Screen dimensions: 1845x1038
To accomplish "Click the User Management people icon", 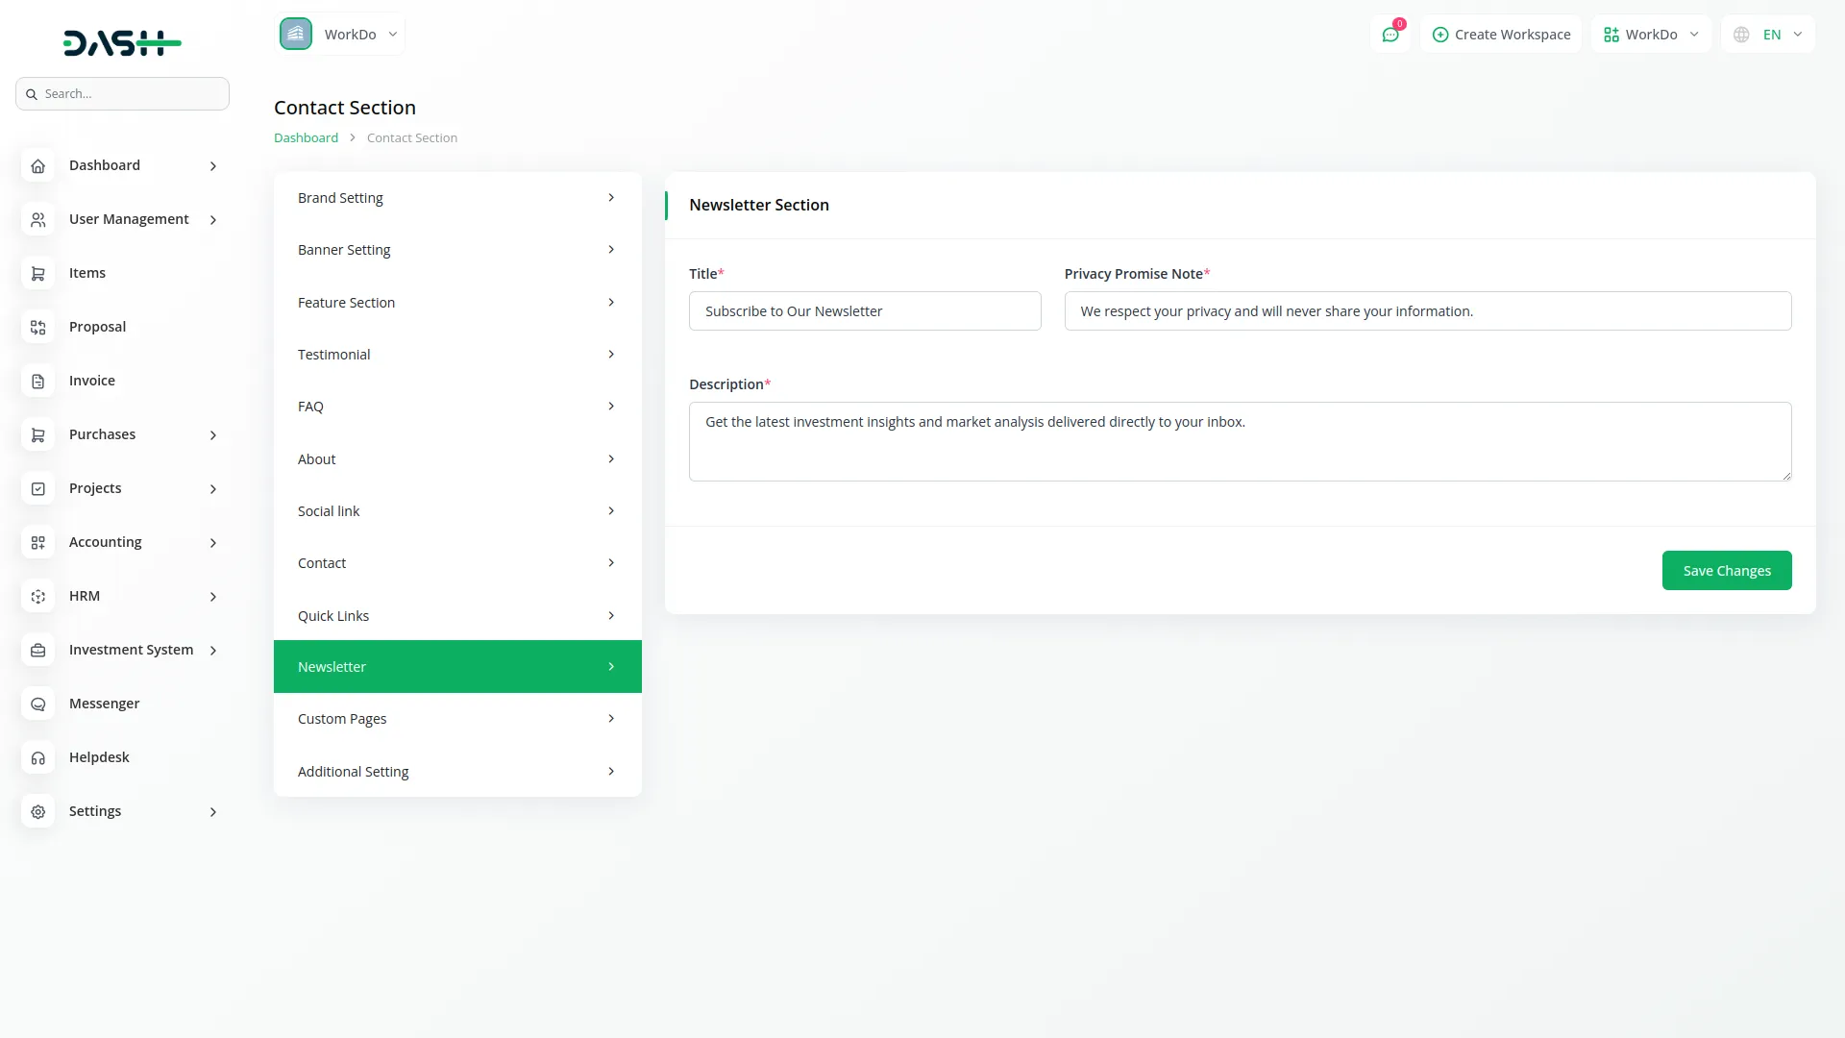I will tap(37, 220).
